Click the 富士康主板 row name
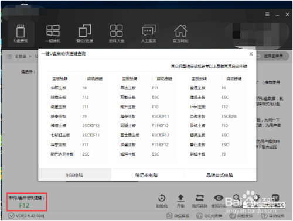Image resolution: width=293 pixels, height=221 pixels. [130, 135]
